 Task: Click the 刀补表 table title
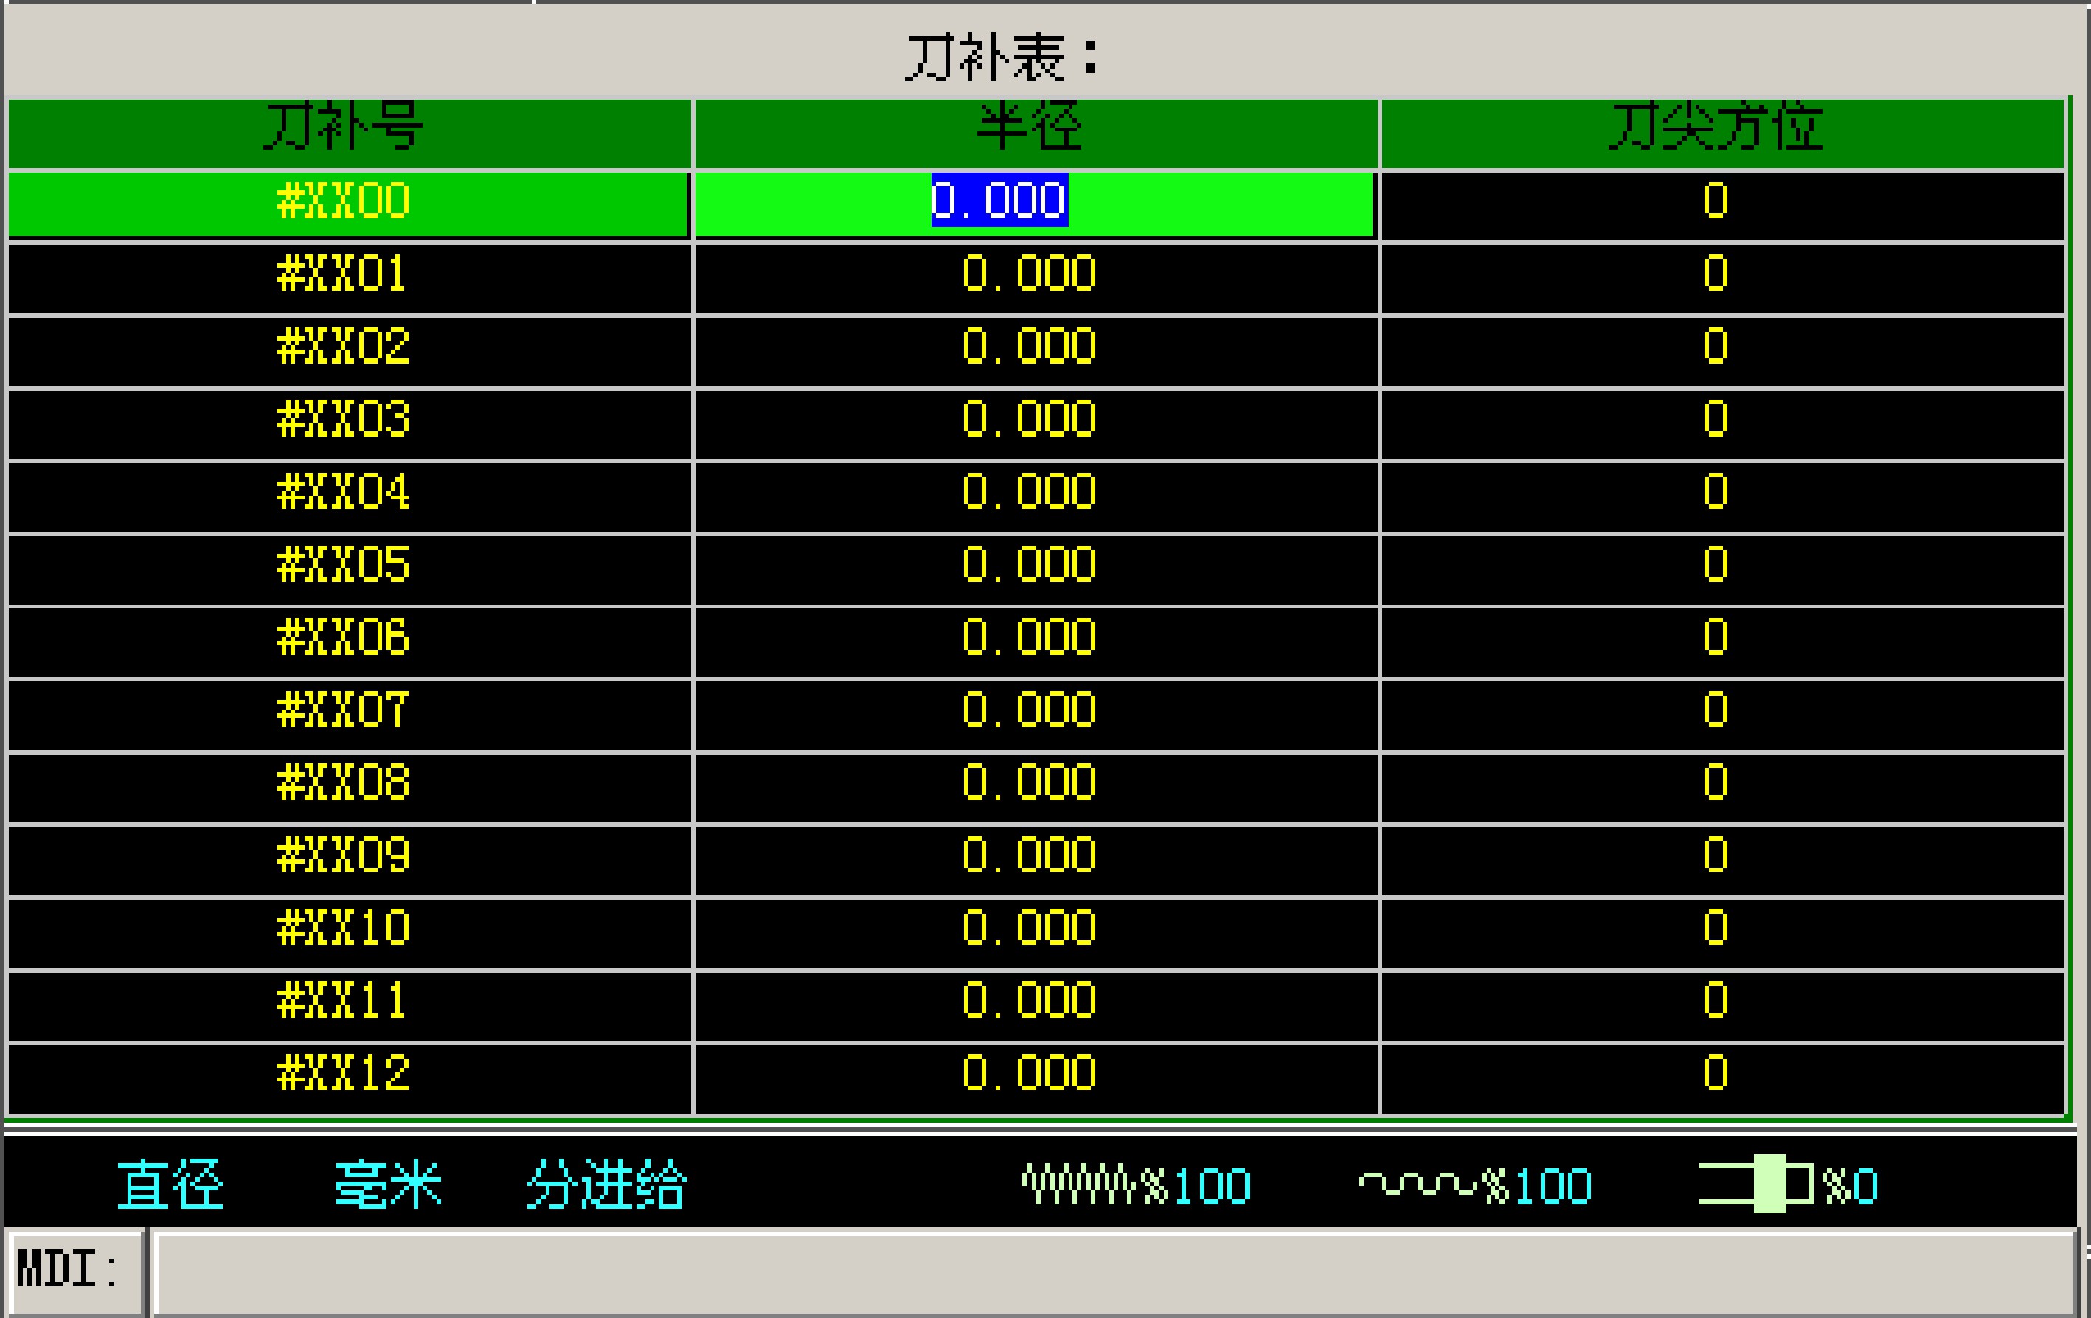[x=1003, y=58]
